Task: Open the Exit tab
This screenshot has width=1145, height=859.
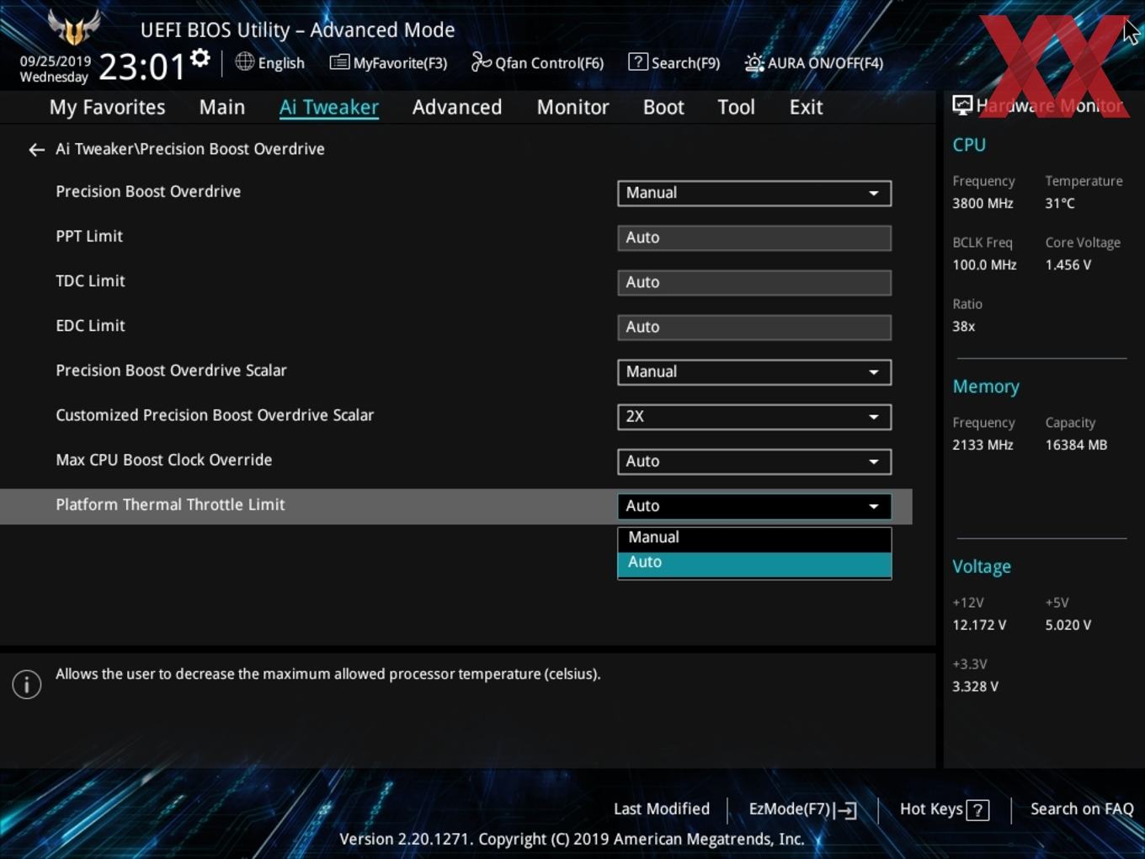Action: click(x=806, y=107)
